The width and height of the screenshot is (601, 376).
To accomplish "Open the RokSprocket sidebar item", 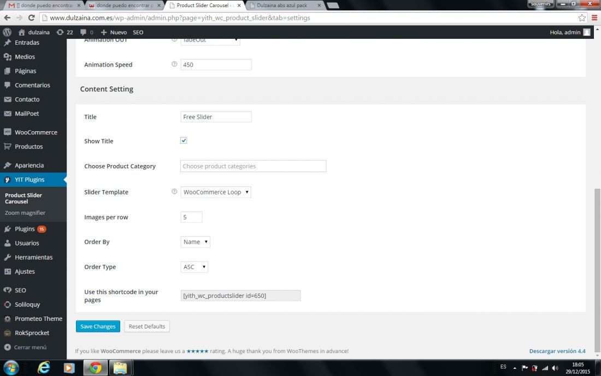I will [33, 333].
